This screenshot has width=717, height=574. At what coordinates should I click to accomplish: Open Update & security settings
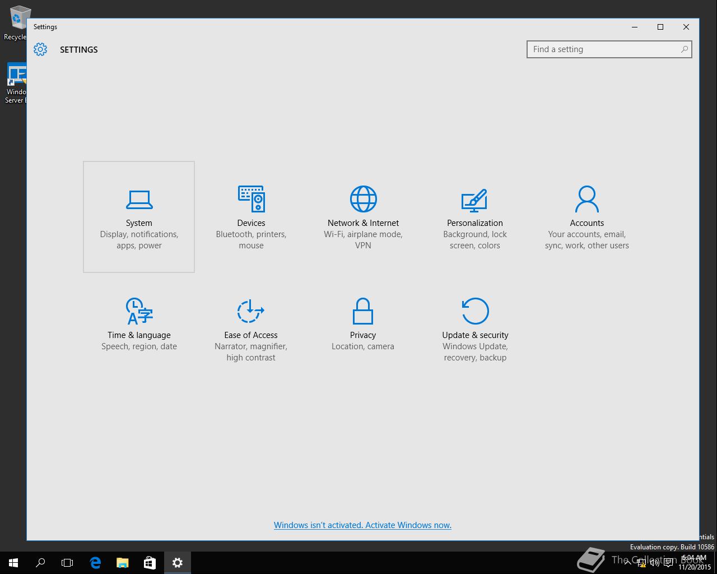pos(475,329)
